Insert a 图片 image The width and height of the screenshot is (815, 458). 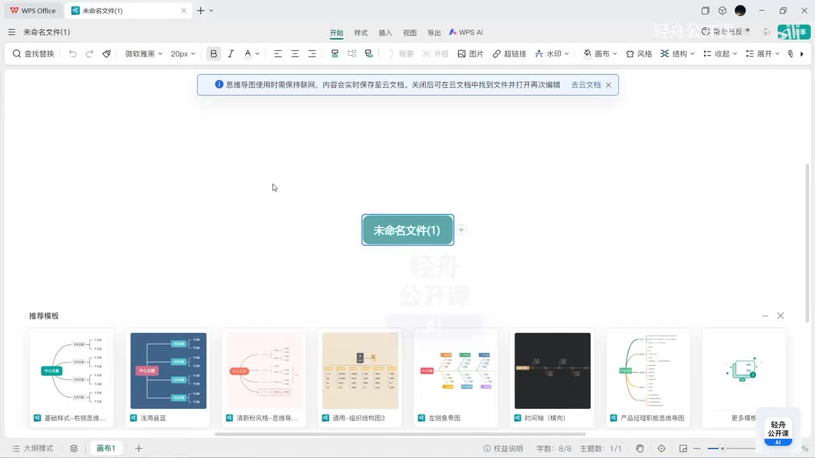point(471,54)
